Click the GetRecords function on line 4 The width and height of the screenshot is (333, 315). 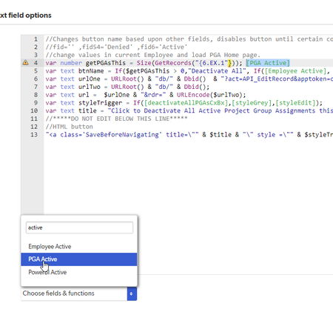[173, 63]
